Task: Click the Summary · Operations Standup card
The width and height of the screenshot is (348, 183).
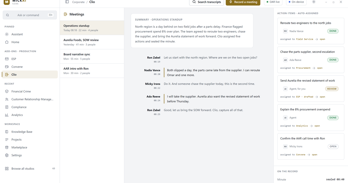Action: [x=192, y=31]
